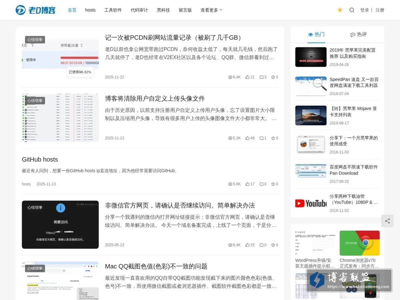This screenshot has height=300, width=400.
Task: Click the date 2025-05-23 on WeChat post
Action: coord(114,245)
